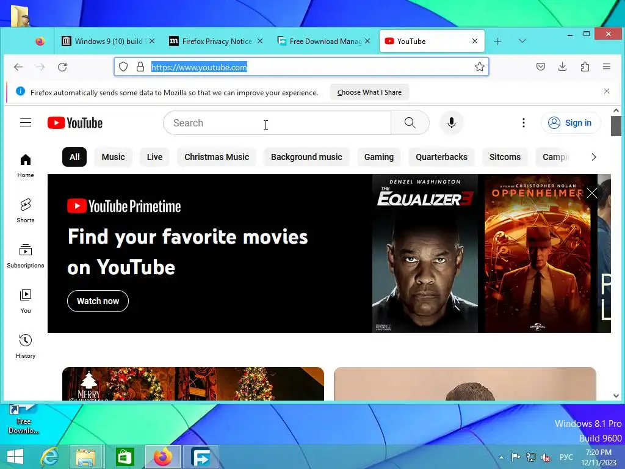Open History in the YouTube sidebar

26,346
